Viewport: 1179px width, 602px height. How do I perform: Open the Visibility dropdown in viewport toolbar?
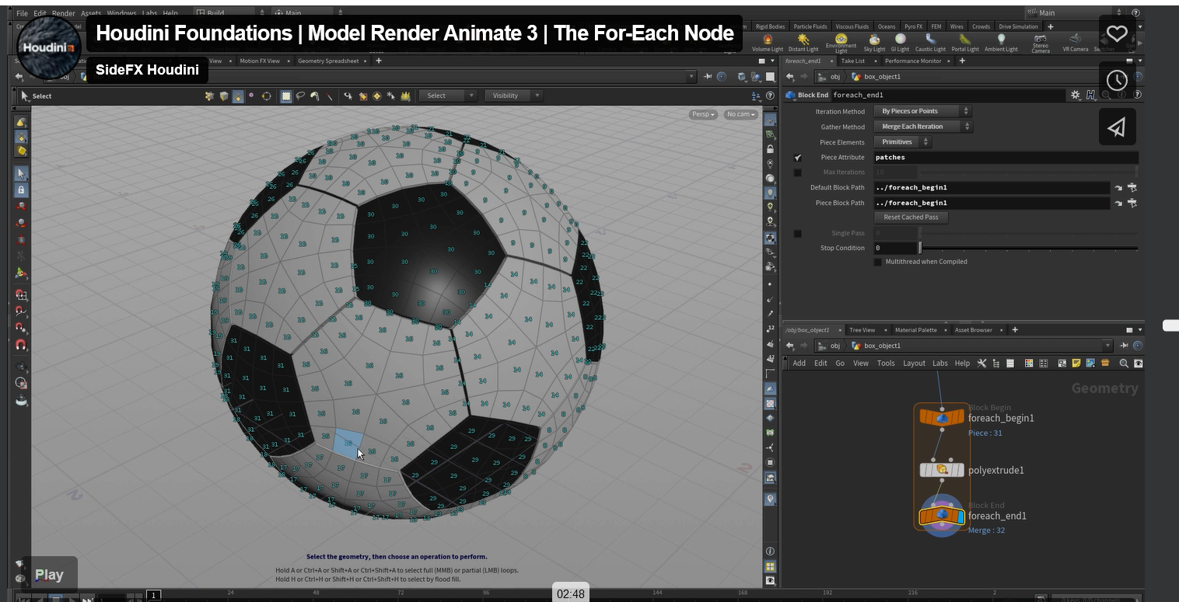513,96
